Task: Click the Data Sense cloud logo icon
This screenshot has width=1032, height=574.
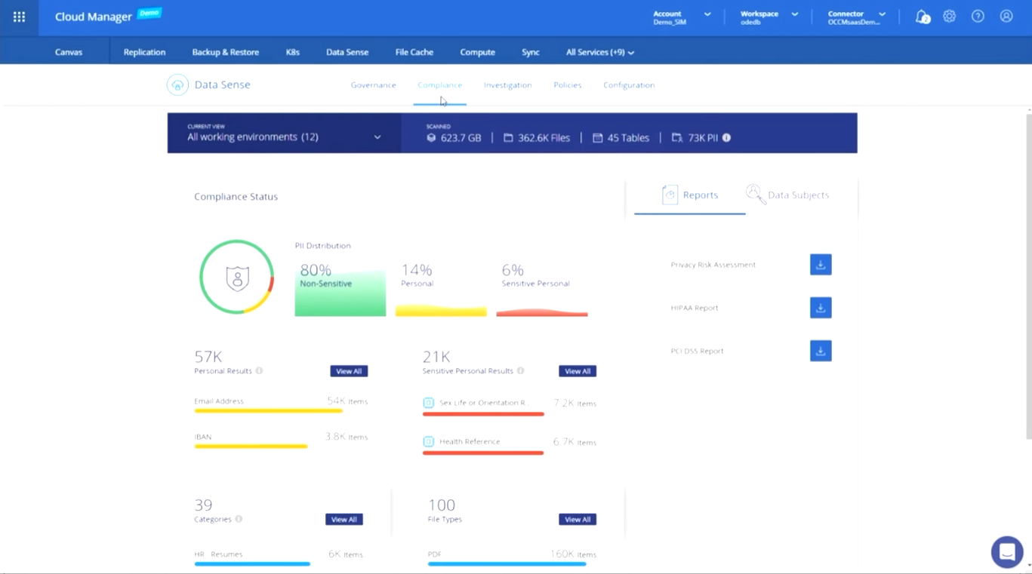Action: (x=177, y=84)
